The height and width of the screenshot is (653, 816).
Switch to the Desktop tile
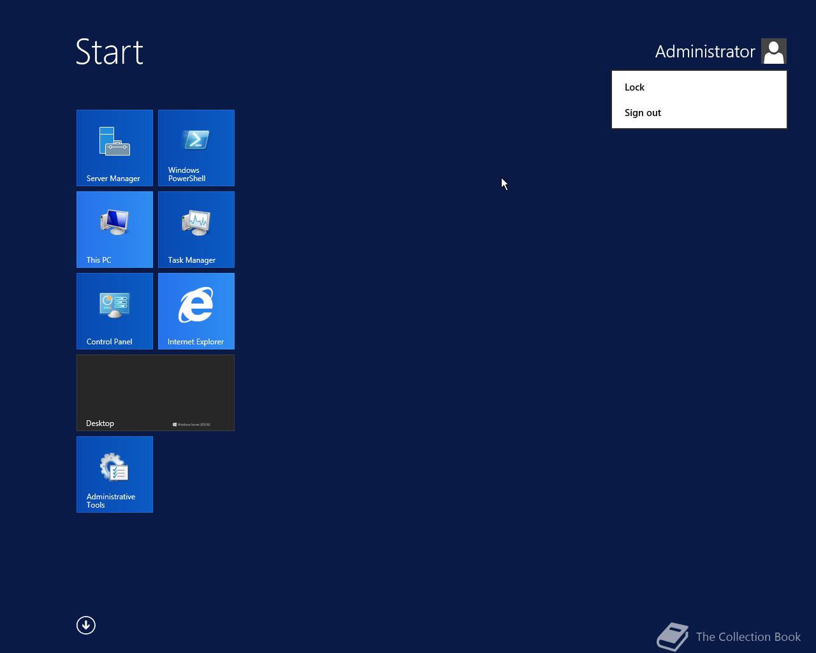point(156,393)
